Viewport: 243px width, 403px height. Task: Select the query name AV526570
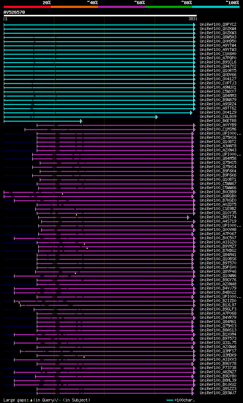point(14,12)
